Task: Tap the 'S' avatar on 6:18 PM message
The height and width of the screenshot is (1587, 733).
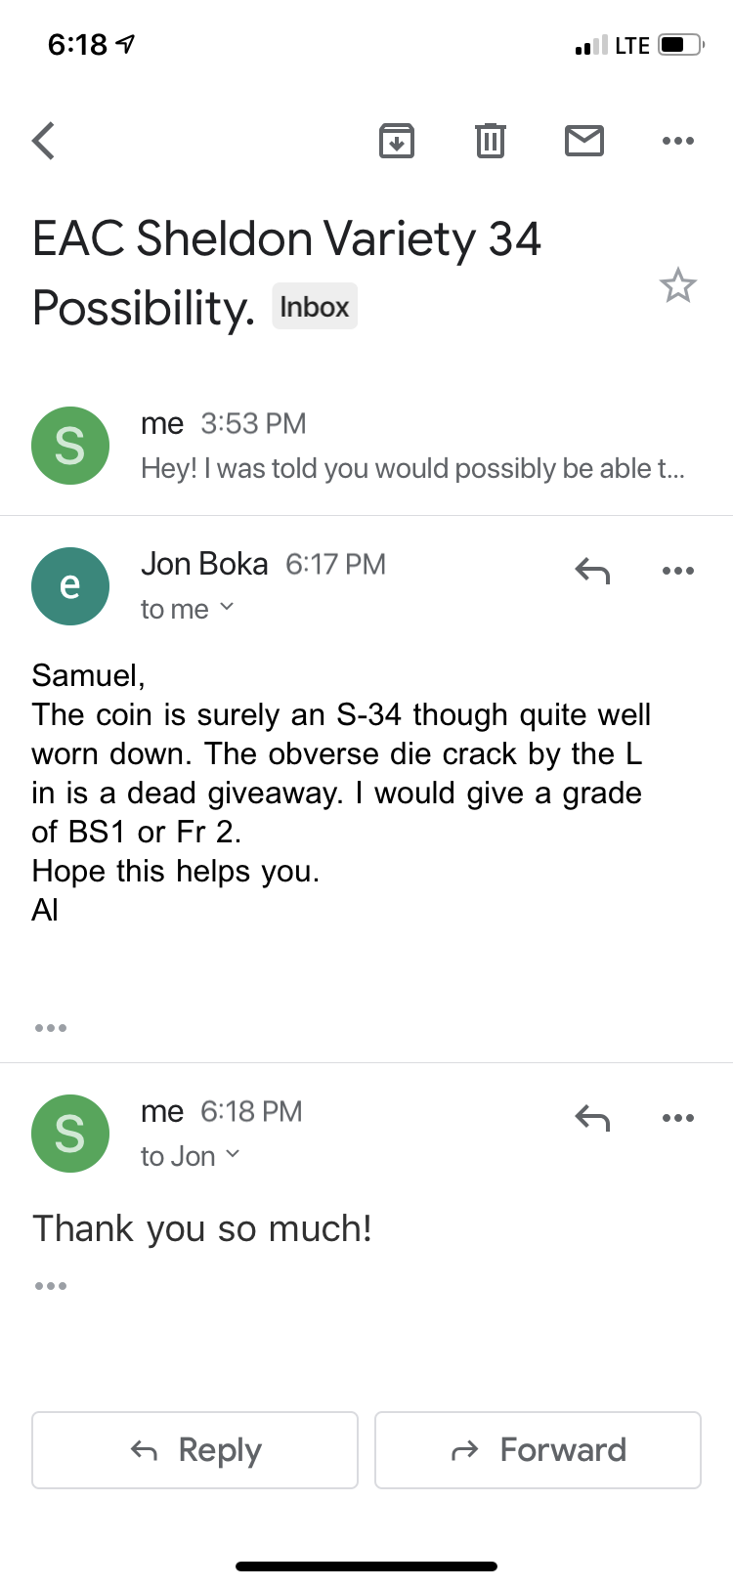Action: [x=70, y=1134]
